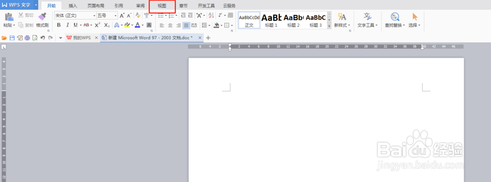Click the shrink font size A- icon
This screenshot has height=182, width=491.
(x=129, y=15)
